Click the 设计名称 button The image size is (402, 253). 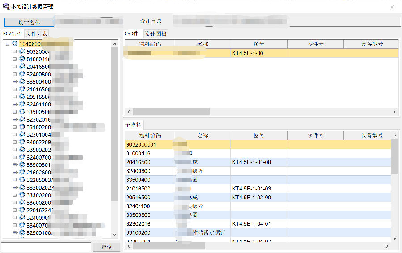tap(29, 22)
